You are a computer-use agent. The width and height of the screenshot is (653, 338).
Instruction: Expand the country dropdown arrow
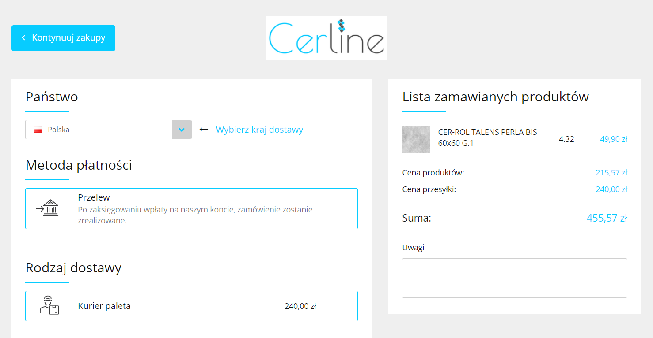tap(182, 130)
